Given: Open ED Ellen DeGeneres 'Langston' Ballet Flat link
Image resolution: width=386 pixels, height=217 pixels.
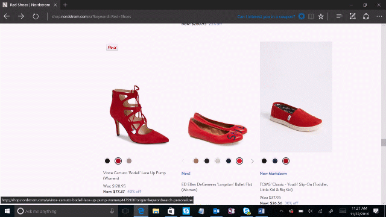Looking at the screenshot, I should [217, 187].
